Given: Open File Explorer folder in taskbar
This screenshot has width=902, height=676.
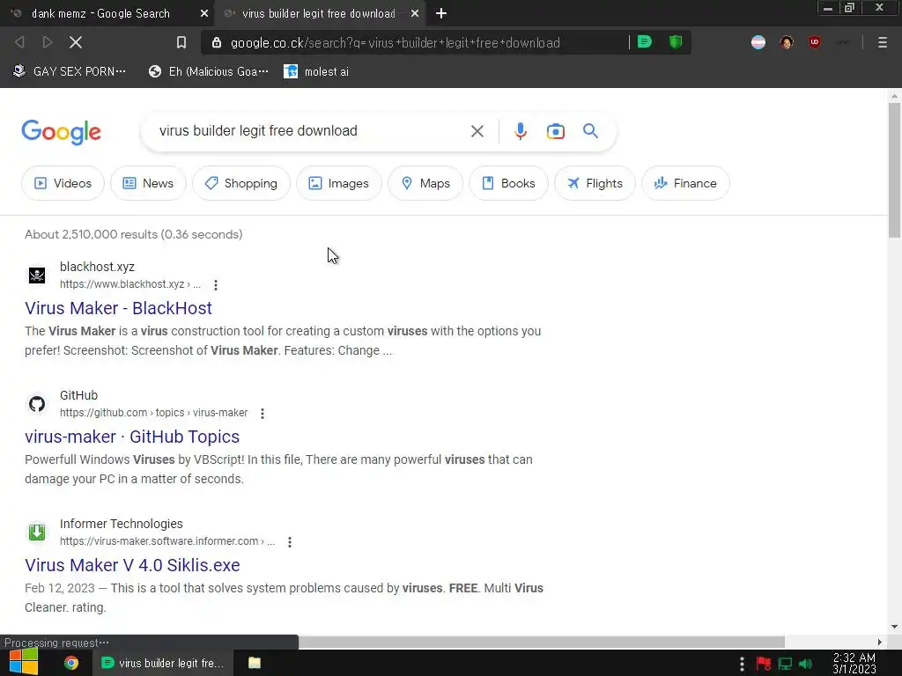Looking at the screenshot, I should 255,663.
